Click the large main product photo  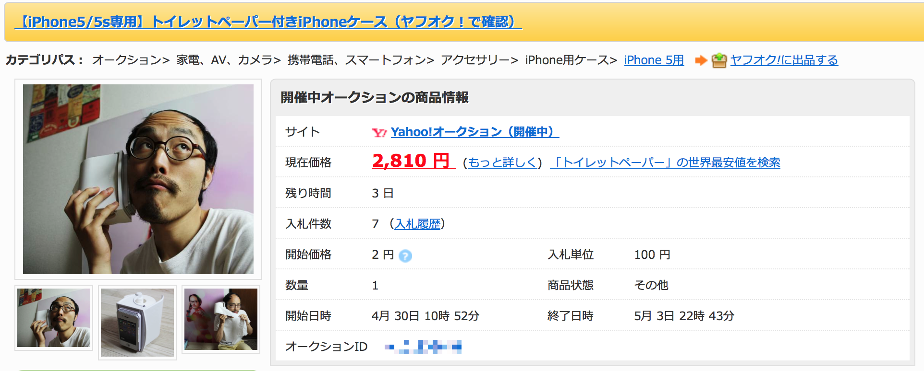click(x=138, y=179)
